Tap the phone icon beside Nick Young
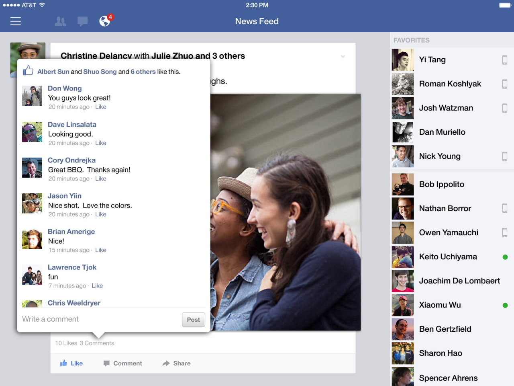Viewport: 514px width, 386px height. [x=504, y=156]
